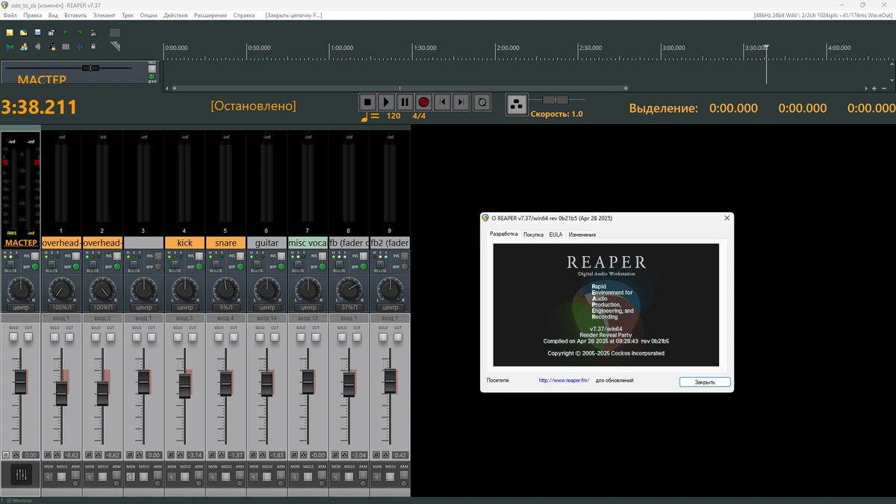The height and width of the screenshot is (504, 896).
Task: Click the envelope lock toolbar icon
Action: (x=52, y=47)
